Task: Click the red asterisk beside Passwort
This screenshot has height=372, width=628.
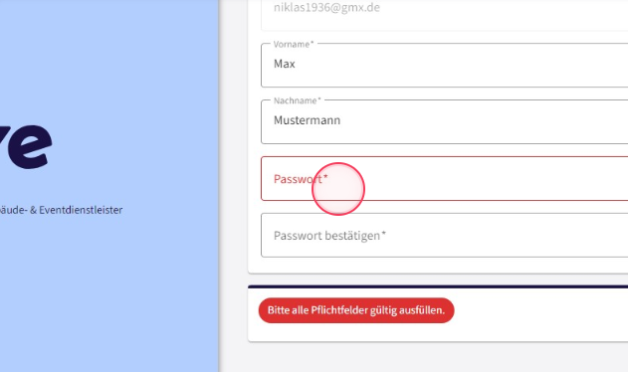Action: tap(325, 177)
